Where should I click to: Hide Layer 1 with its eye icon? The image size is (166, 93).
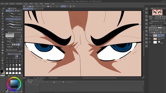tap(150, 39)
